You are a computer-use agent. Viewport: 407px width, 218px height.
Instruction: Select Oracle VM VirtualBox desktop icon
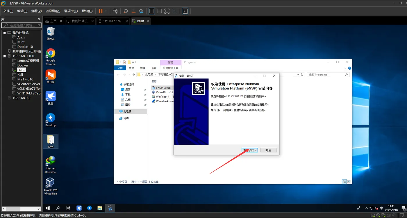click(x=51, y=186)
